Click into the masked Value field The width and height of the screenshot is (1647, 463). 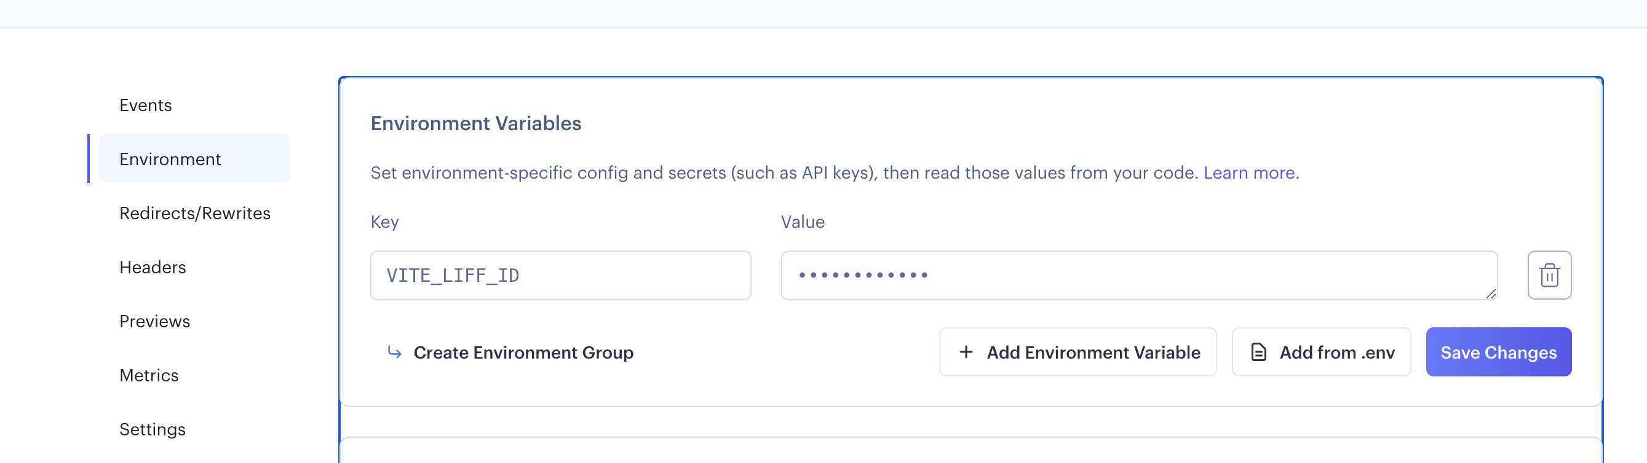pos(1138,275)
